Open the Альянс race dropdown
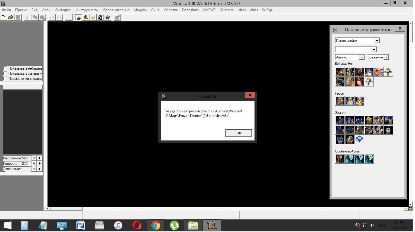 click(350, 57)
